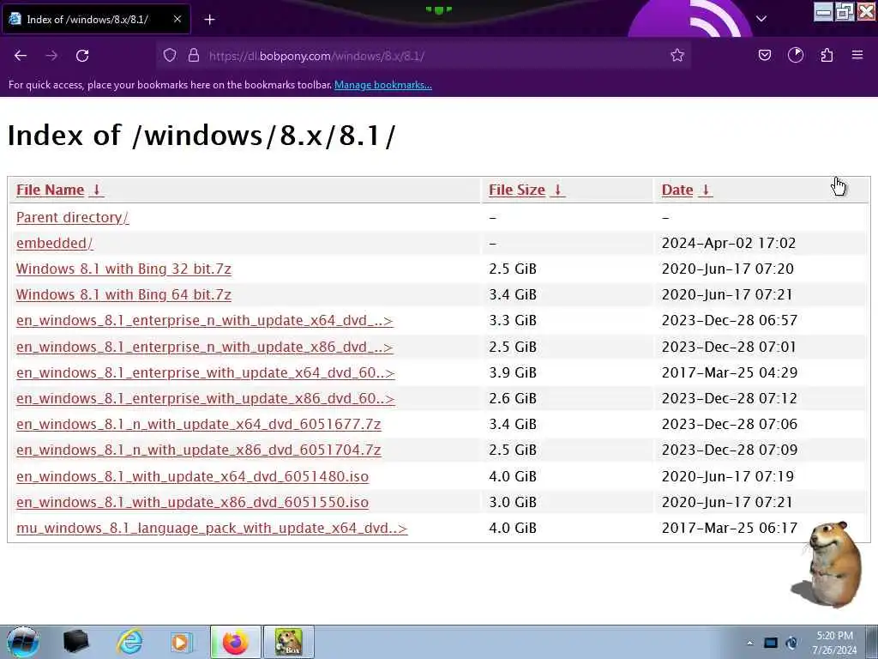Open the Firefox application menu

[857, 55]
